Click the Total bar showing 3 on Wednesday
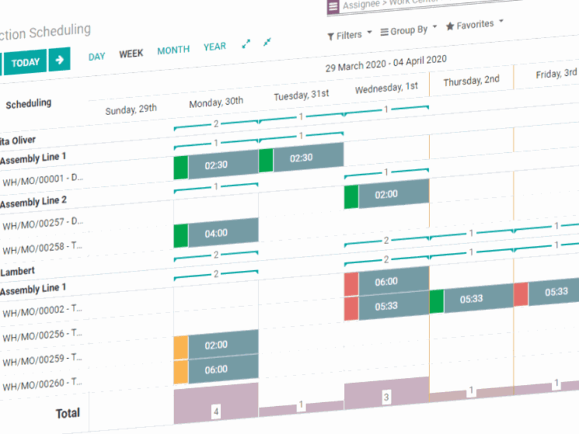The image size is (579, 434). 387,393
